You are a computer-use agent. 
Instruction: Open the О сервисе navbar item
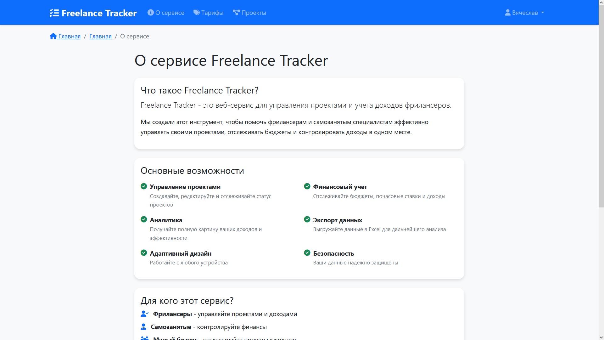166,13
